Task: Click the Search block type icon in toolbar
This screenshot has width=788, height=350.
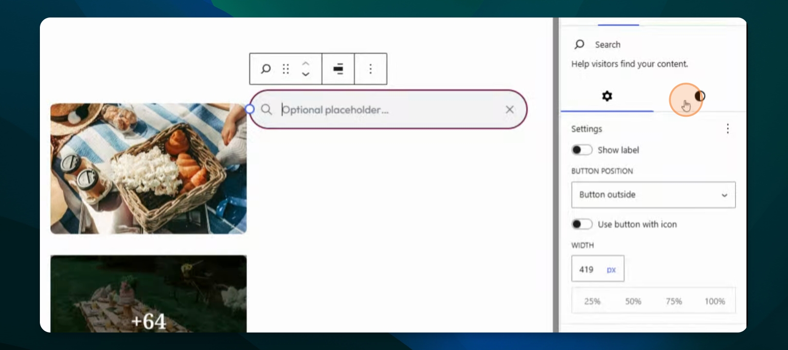Action: pos(266,69)
